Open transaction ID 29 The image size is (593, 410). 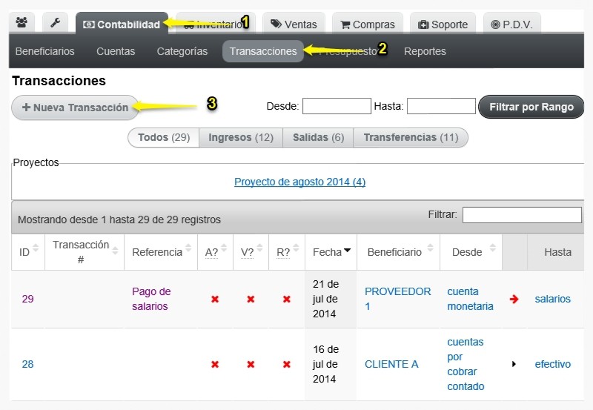27,299
